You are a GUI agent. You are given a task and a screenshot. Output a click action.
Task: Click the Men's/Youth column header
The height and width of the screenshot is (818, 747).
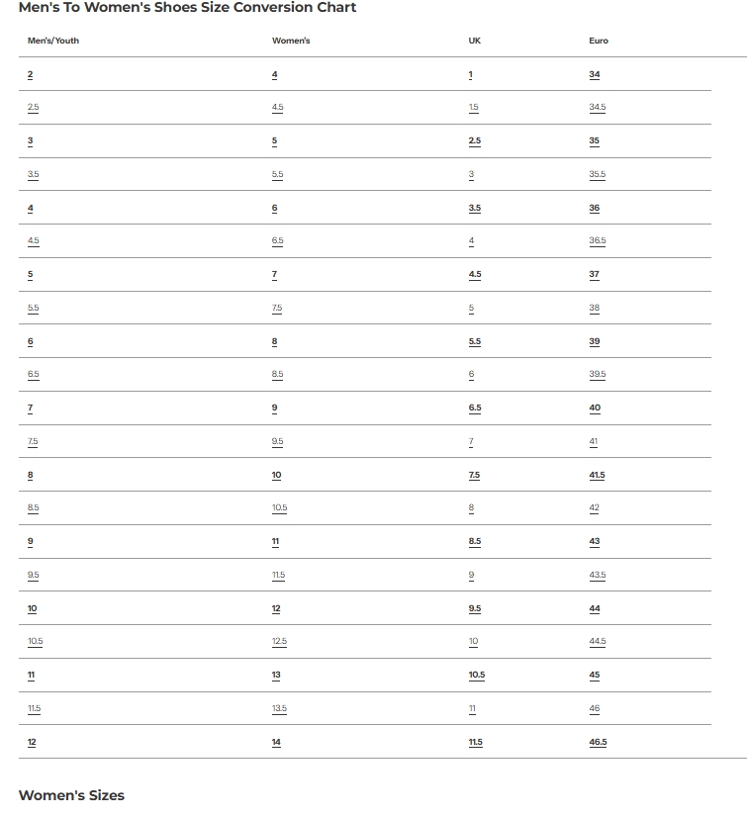[53, 41]
